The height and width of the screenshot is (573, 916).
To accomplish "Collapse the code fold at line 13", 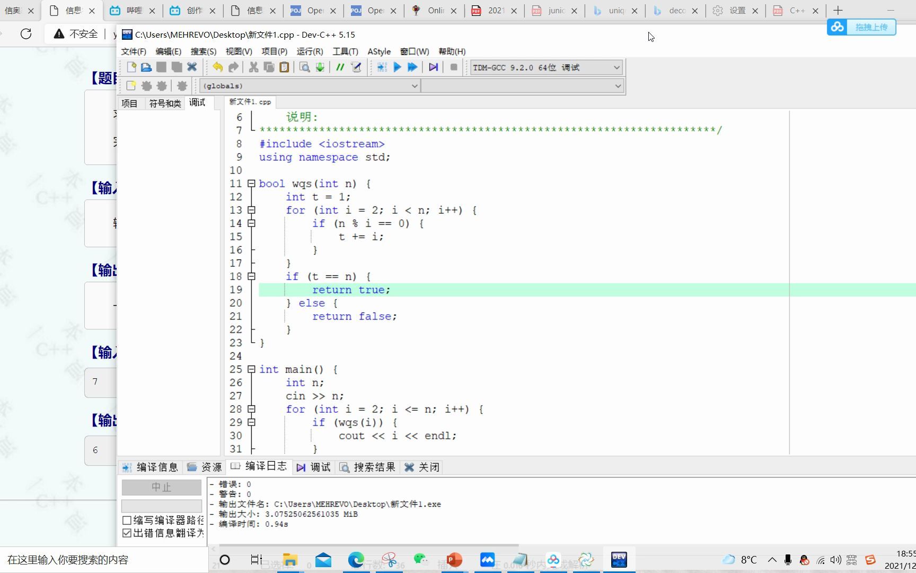I will (x=251, y=210).
